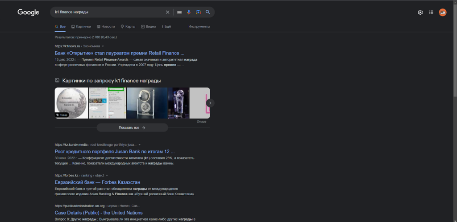Screen dimensions: 457x222
Task: Open Инструменты search tools
Action: point(199,26)
